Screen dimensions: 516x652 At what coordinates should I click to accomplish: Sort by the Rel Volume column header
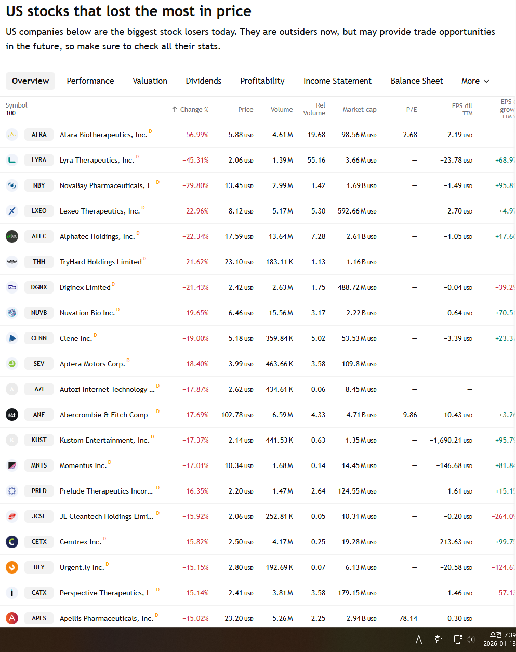pos(314,109)
